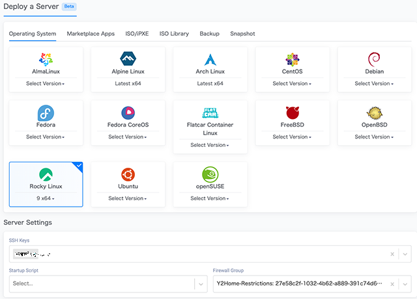
Task: Open the Marketplace Apps tab
Action: click(x=91, y=34)
